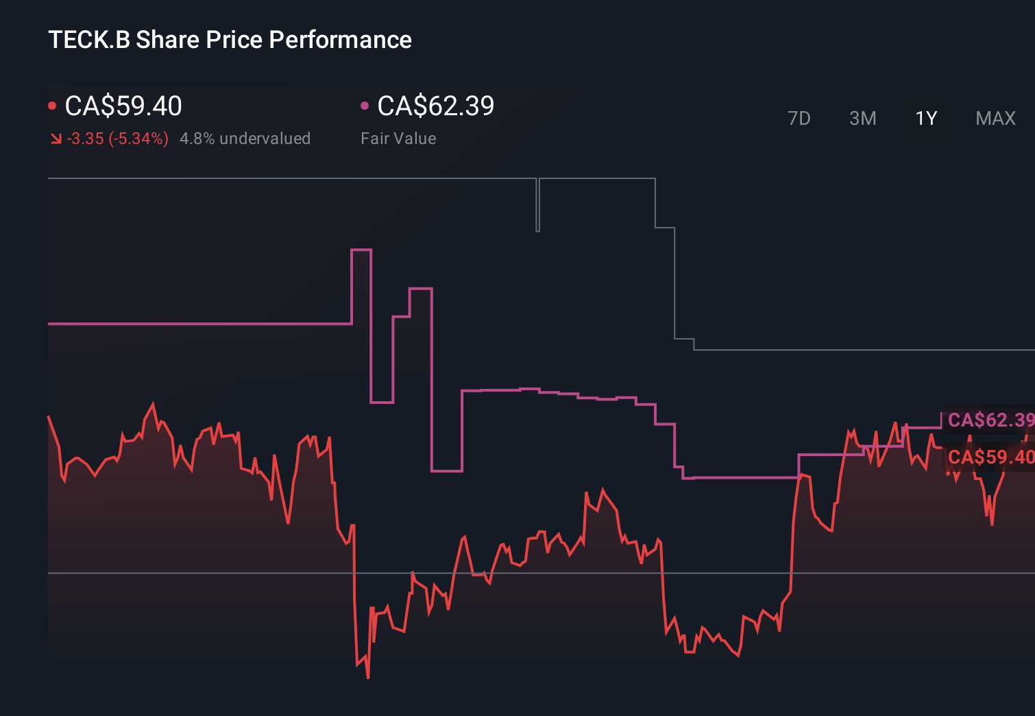Expand the 7D time range view
Viewport: 1035px width, 716px height.
click(799, 118)
